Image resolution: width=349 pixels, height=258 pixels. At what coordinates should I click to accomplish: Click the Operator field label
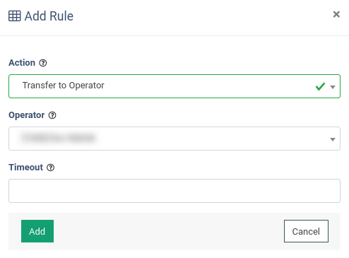(27, 115)
